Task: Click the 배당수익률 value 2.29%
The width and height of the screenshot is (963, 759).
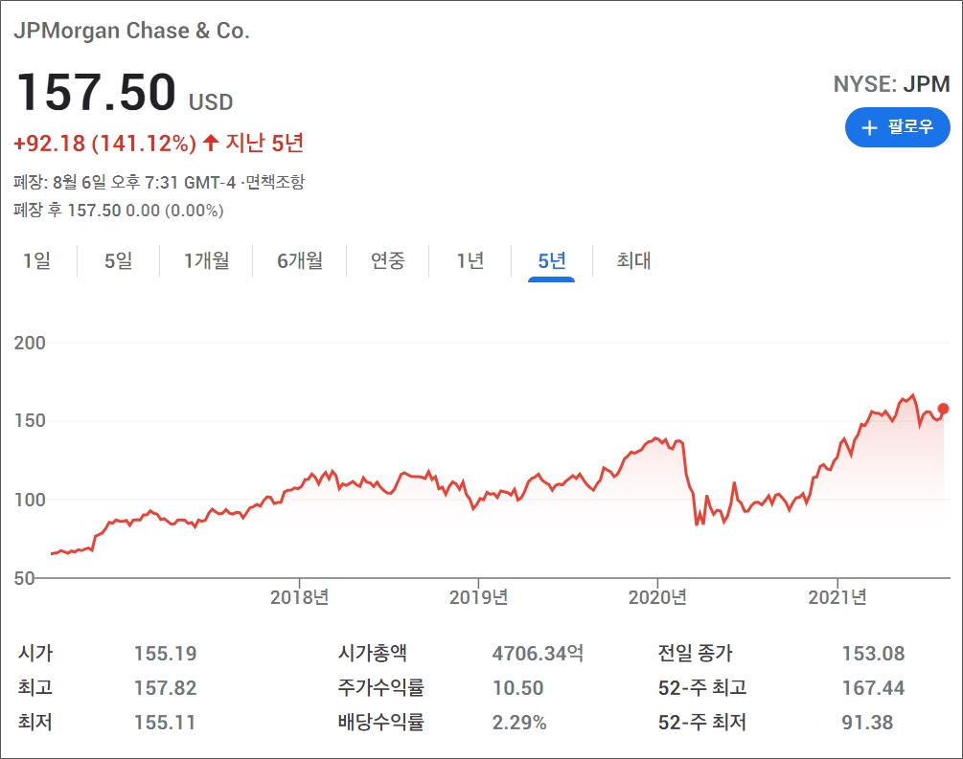Action: tap(519, 723)
